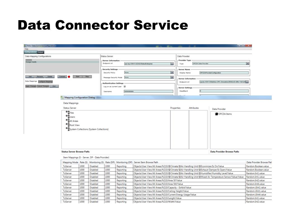Screen dimensions: 286x215
Task: Select Files in the Status Server tree
Action: [72, 113]
